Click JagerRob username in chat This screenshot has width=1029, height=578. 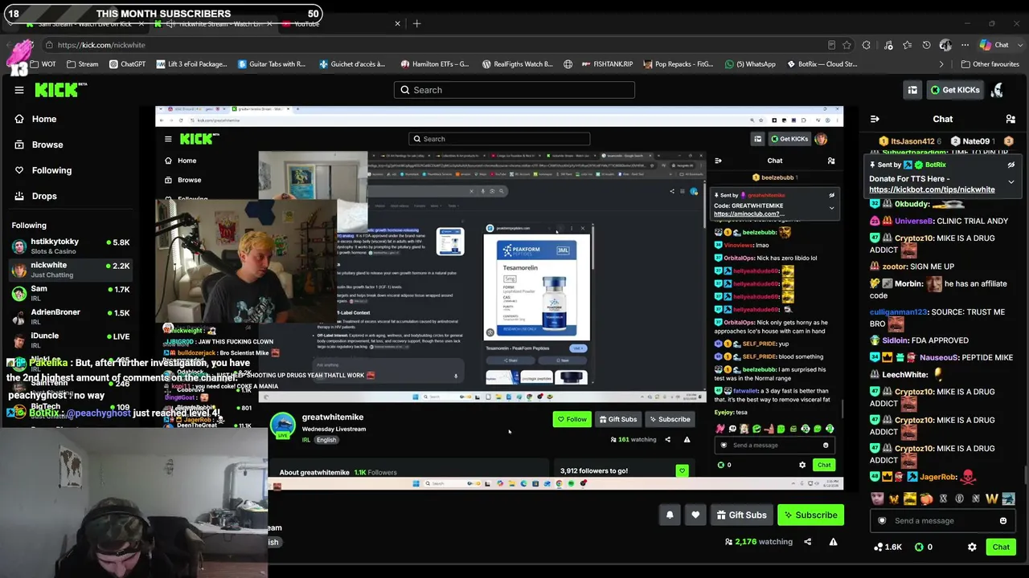click(x=937, y=477)
